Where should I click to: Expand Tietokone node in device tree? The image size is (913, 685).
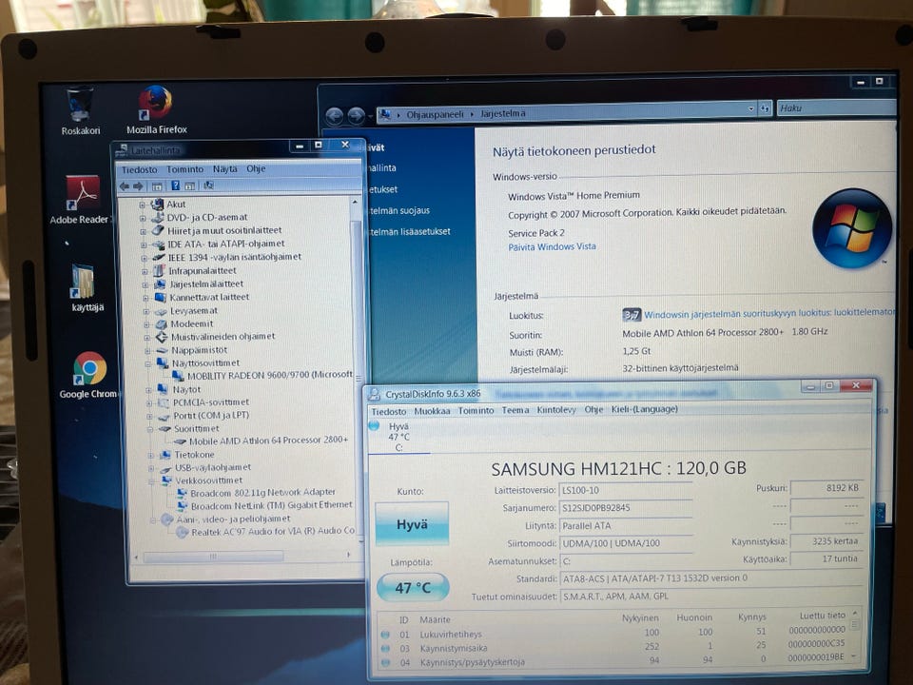pos(151,455)
